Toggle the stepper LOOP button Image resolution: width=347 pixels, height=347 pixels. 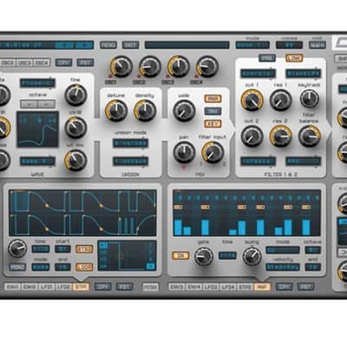point(84,267)
